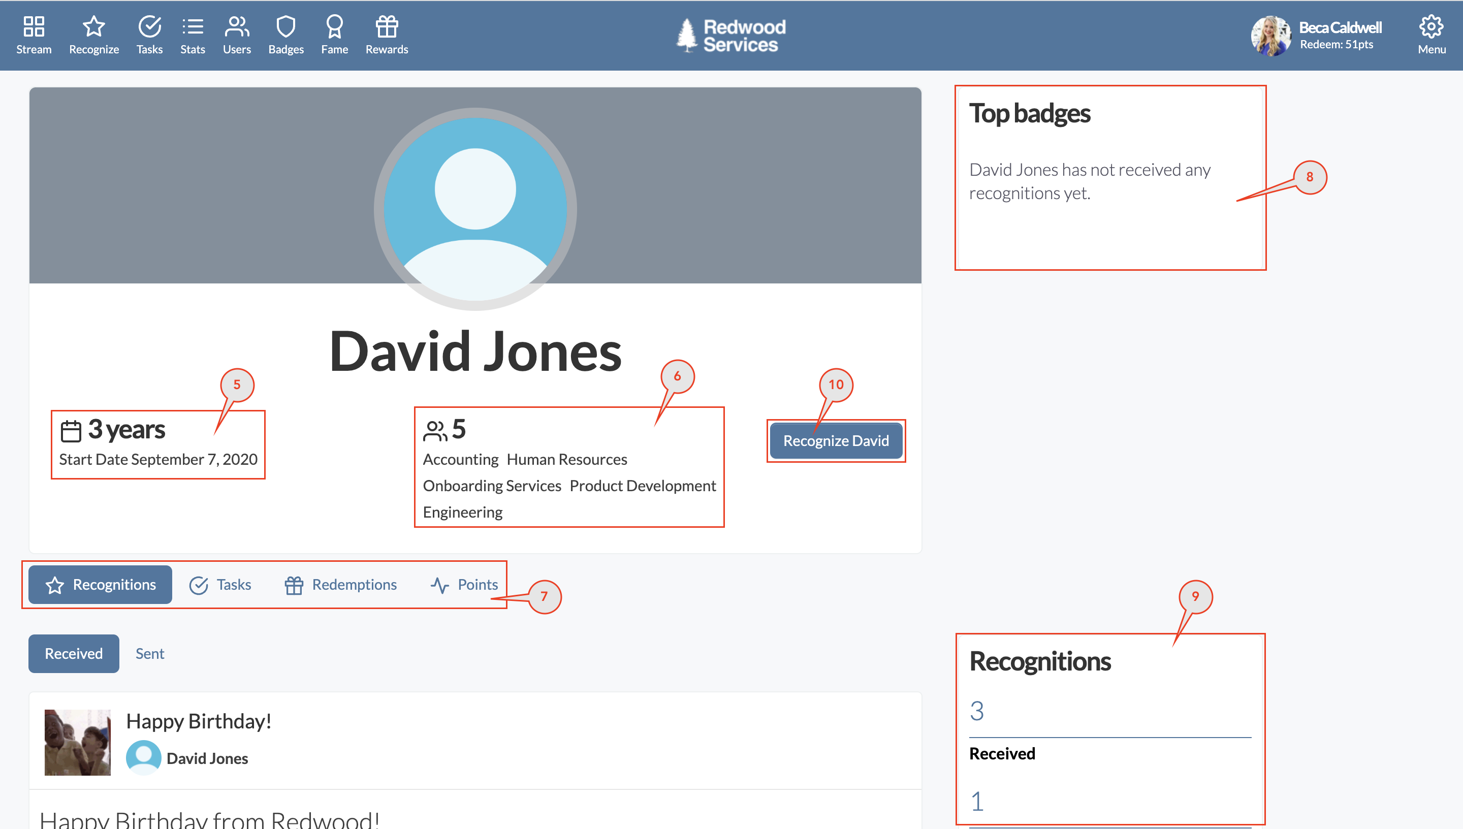Click the Start Date September 7, 2020 text
This screenshot has height=829, width=1463.
158,460
